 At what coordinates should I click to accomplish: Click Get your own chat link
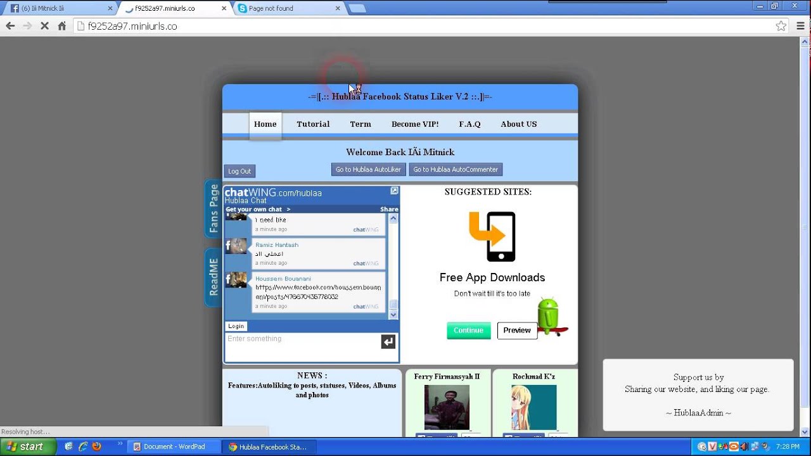coord(258,209)
